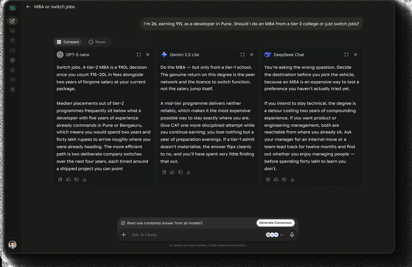The width and height of the screenshot is (412, 267).
Task: Click the Gemini star logo icon
Action: pyautogui.click(x=164, y=55)
